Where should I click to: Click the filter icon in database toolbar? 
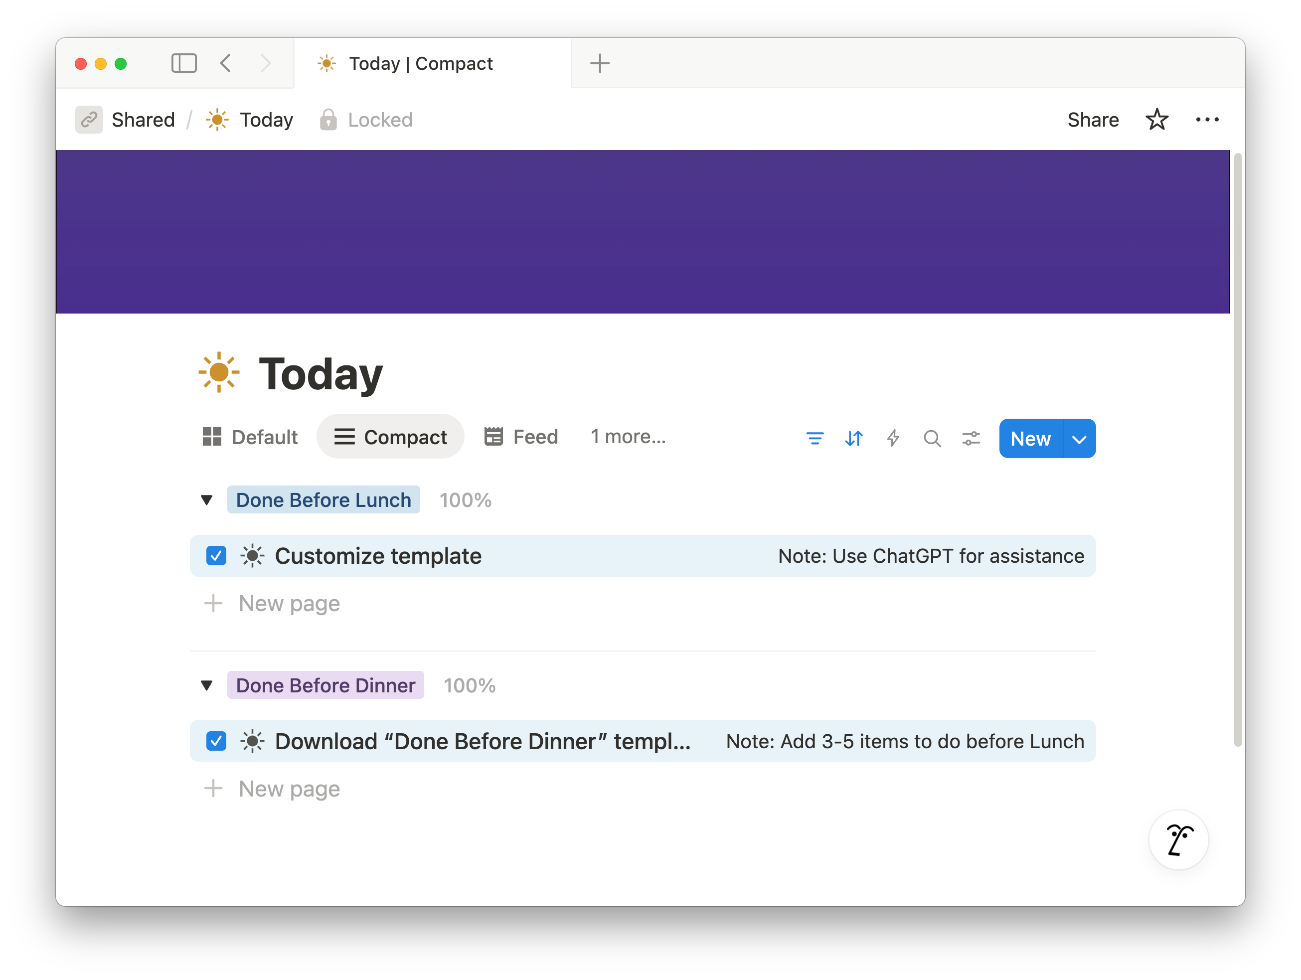click(814, 438)
